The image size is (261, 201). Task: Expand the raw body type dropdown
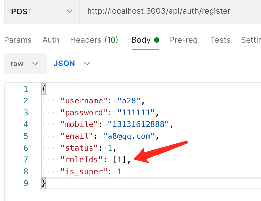click(x=25, y=64)
